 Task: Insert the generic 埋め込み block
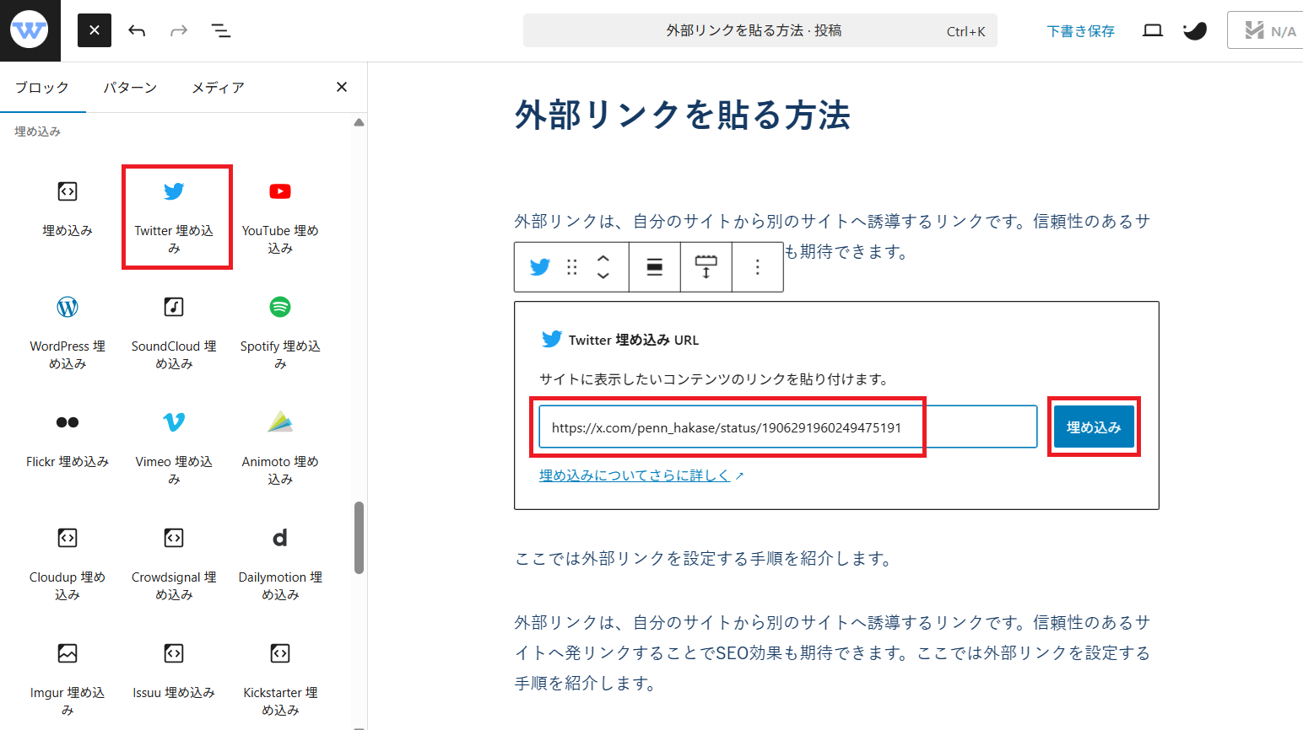tap(68, 209)
